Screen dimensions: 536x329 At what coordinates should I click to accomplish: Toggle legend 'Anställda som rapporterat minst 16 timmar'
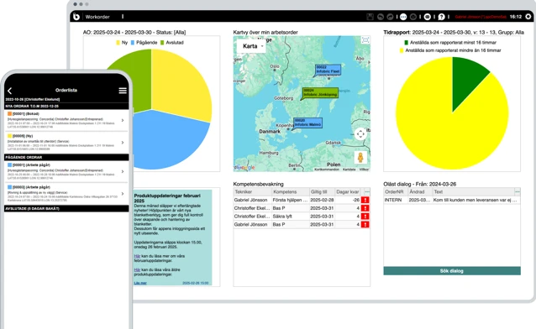[449, 43]
